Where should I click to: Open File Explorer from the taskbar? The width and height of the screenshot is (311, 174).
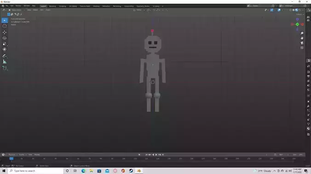coord(91,171)
